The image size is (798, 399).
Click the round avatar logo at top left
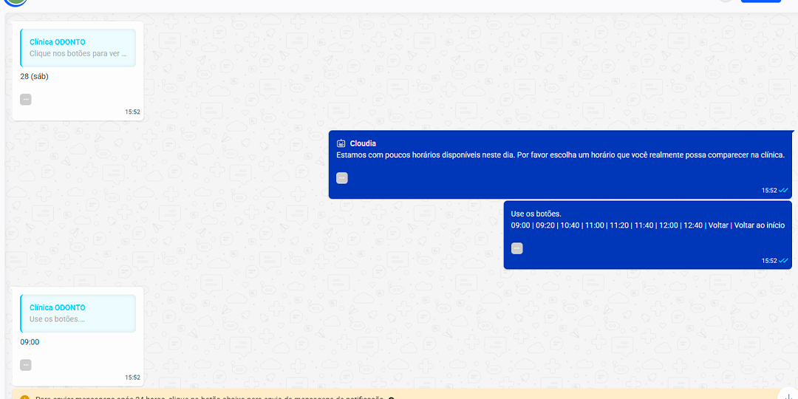click(x=15, y=2)
